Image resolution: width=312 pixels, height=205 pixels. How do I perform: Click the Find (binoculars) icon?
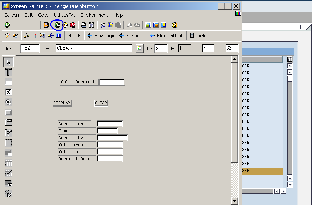[91, 25]
